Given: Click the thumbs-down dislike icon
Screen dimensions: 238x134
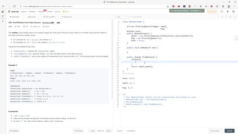Looking at the screenshot, I should point(24,26).
